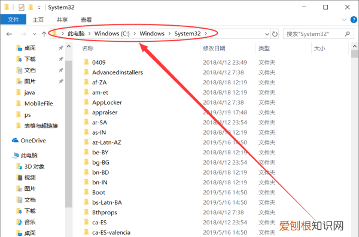Expand the ribbon with the chevron
The image size is (359, 237).
(x=343, y=20)
